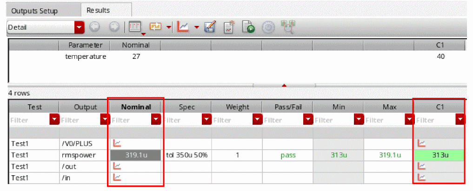
Task: Click the orange re-evaluate results icon
Action: coord(156,27)
